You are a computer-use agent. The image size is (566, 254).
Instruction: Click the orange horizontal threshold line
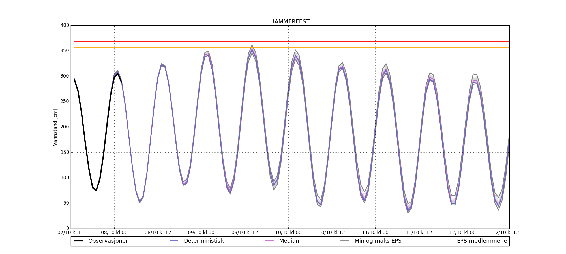click(x=291, y=48)
